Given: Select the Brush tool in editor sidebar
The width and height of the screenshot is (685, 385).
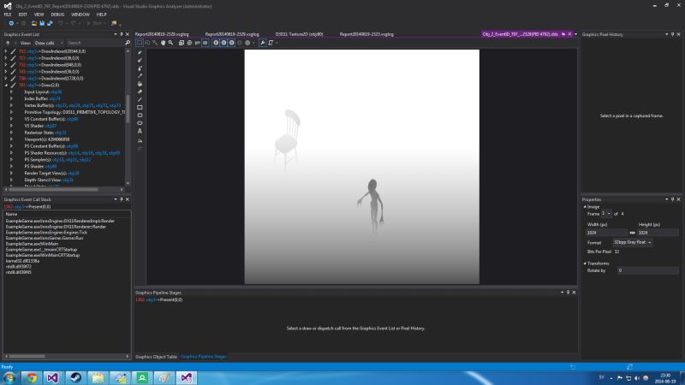Looking at the screenshot, I should [140, 60].
